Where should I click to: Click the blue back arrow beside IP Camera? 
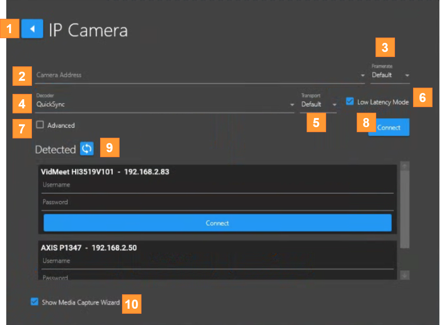(x=32, y=29)
